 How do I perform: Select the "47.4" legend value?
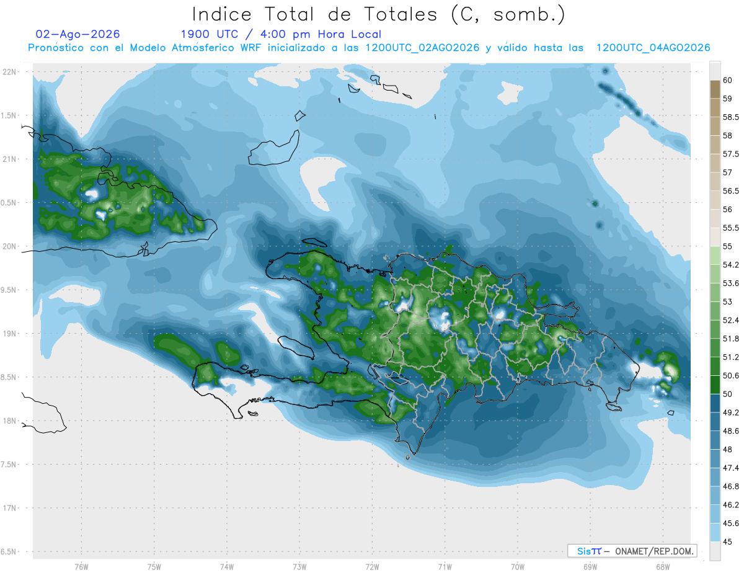[732, 468]
